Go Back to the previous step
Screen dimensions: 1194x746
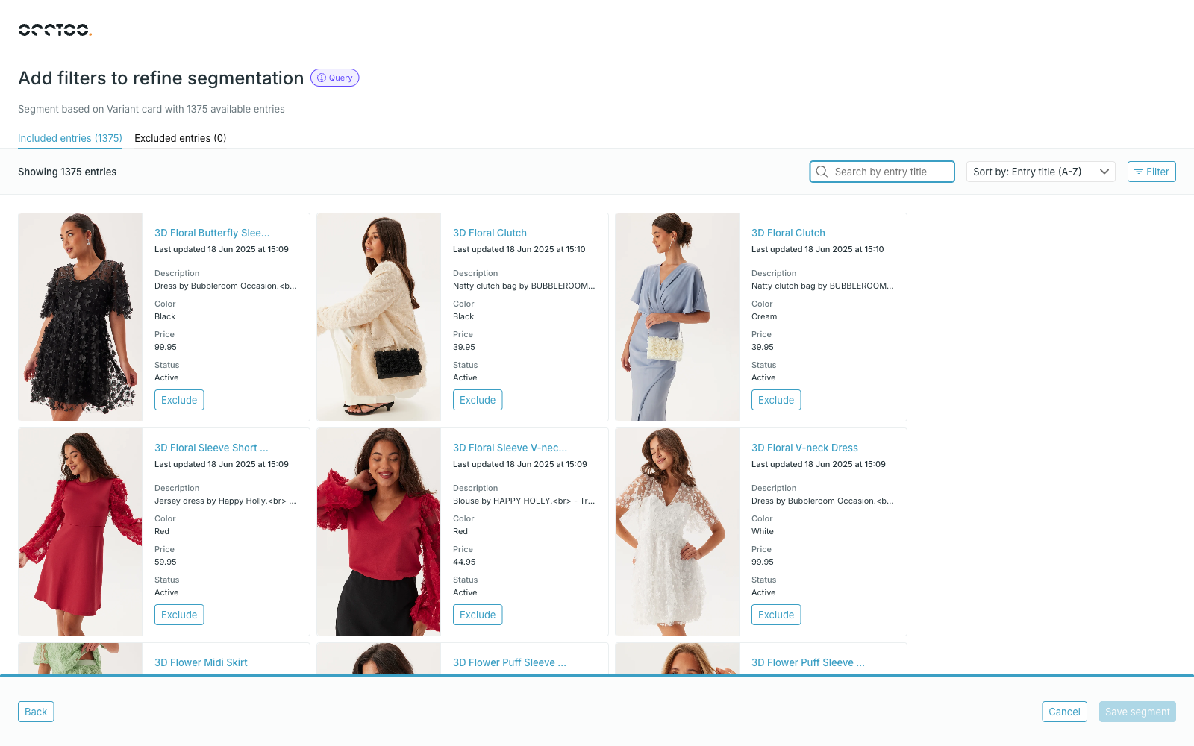[x=36, y=712]
